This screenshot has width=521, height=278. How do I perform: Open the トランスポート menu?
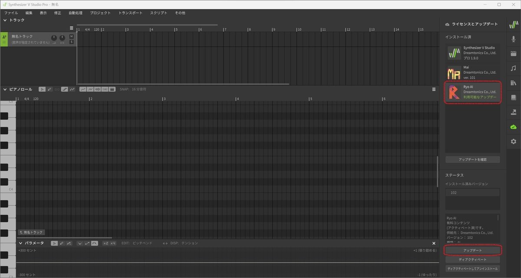(131, 13)
